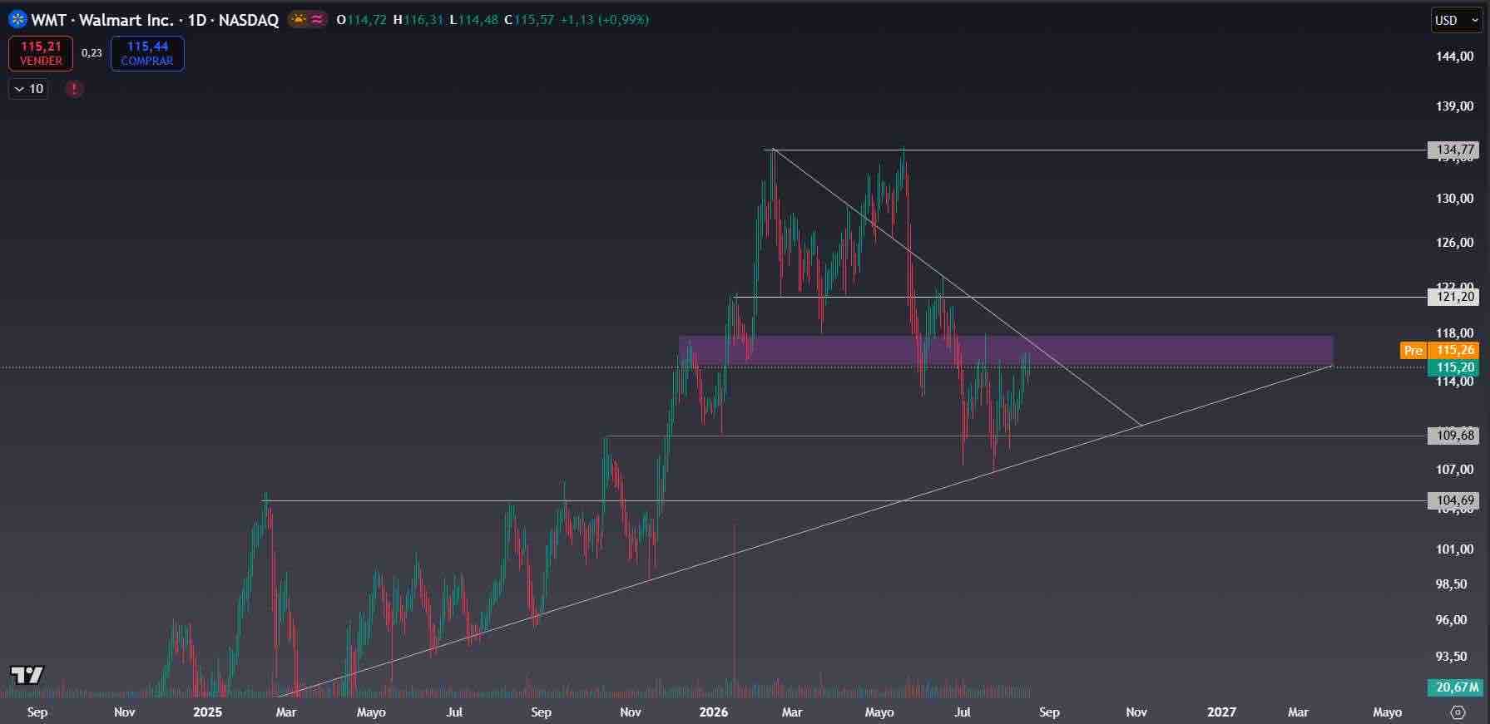Click the 134,77 horizontal line price label
1490x724 pixels.
[1453, 150]
